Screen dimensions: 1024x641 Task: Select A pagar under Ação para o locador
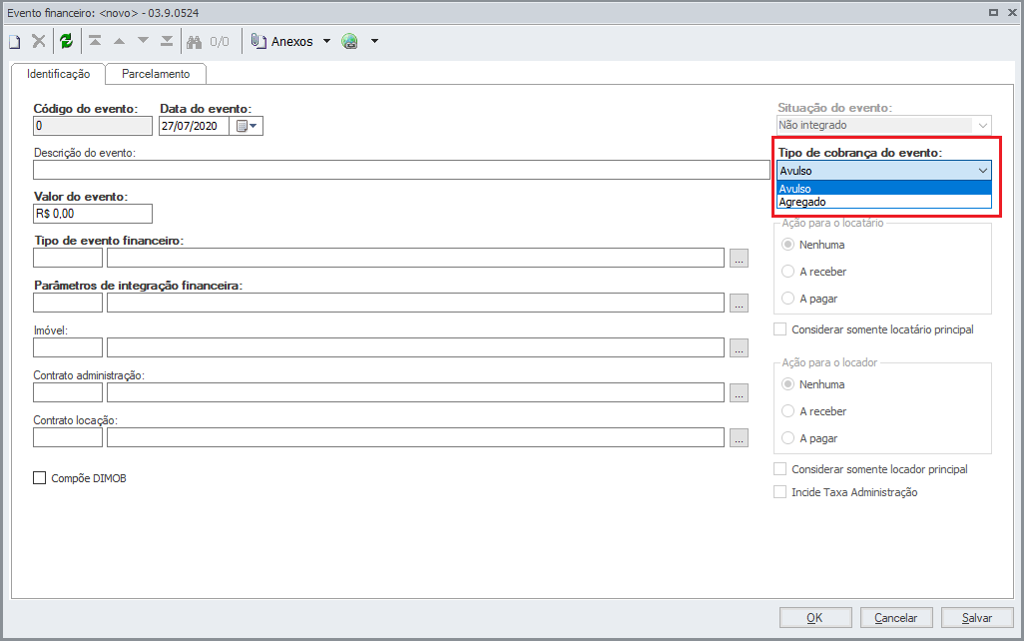point(788,438)
